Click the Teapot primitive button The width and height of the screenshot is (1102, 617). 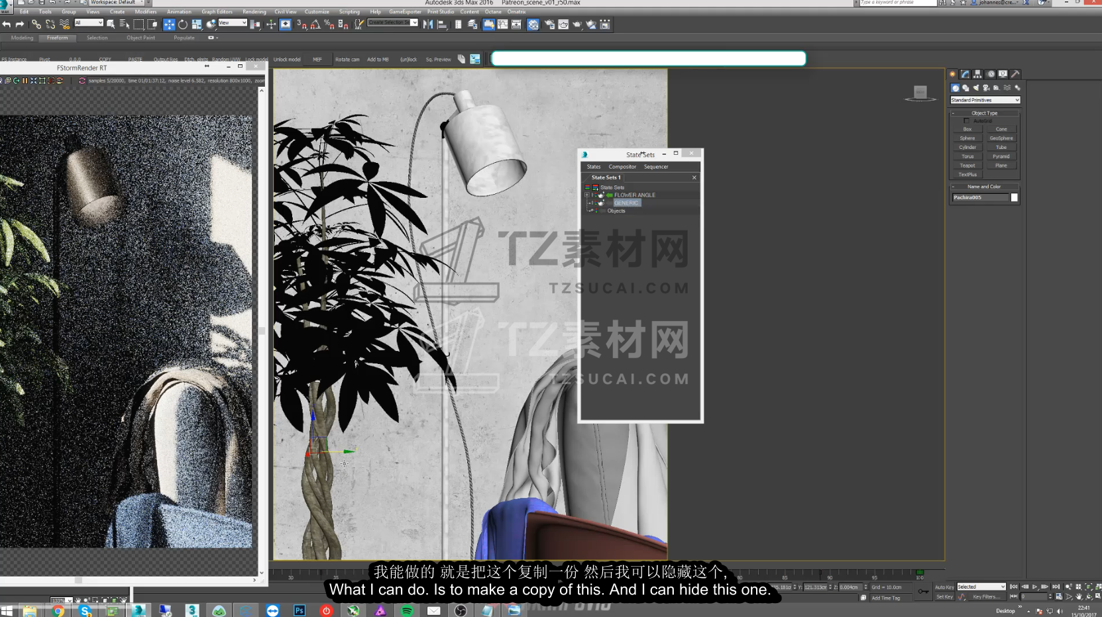pyautogui.click(x=967, y=166)
